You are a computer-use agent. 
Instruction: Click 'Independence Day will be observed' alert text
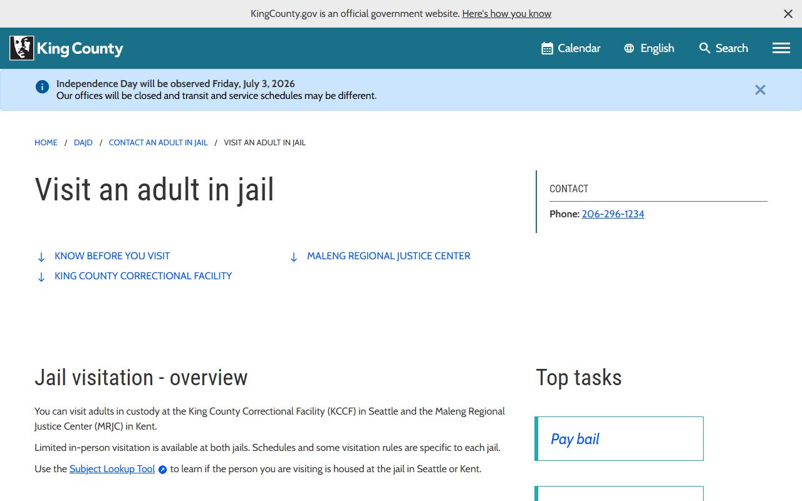pos(175,84)
